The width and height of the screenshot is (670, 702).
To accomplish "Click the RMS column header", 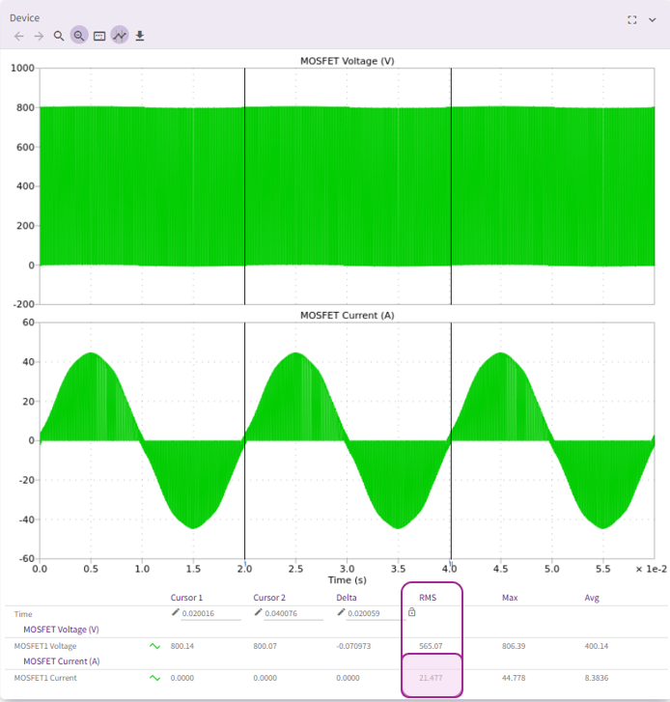I will point(428,598).
